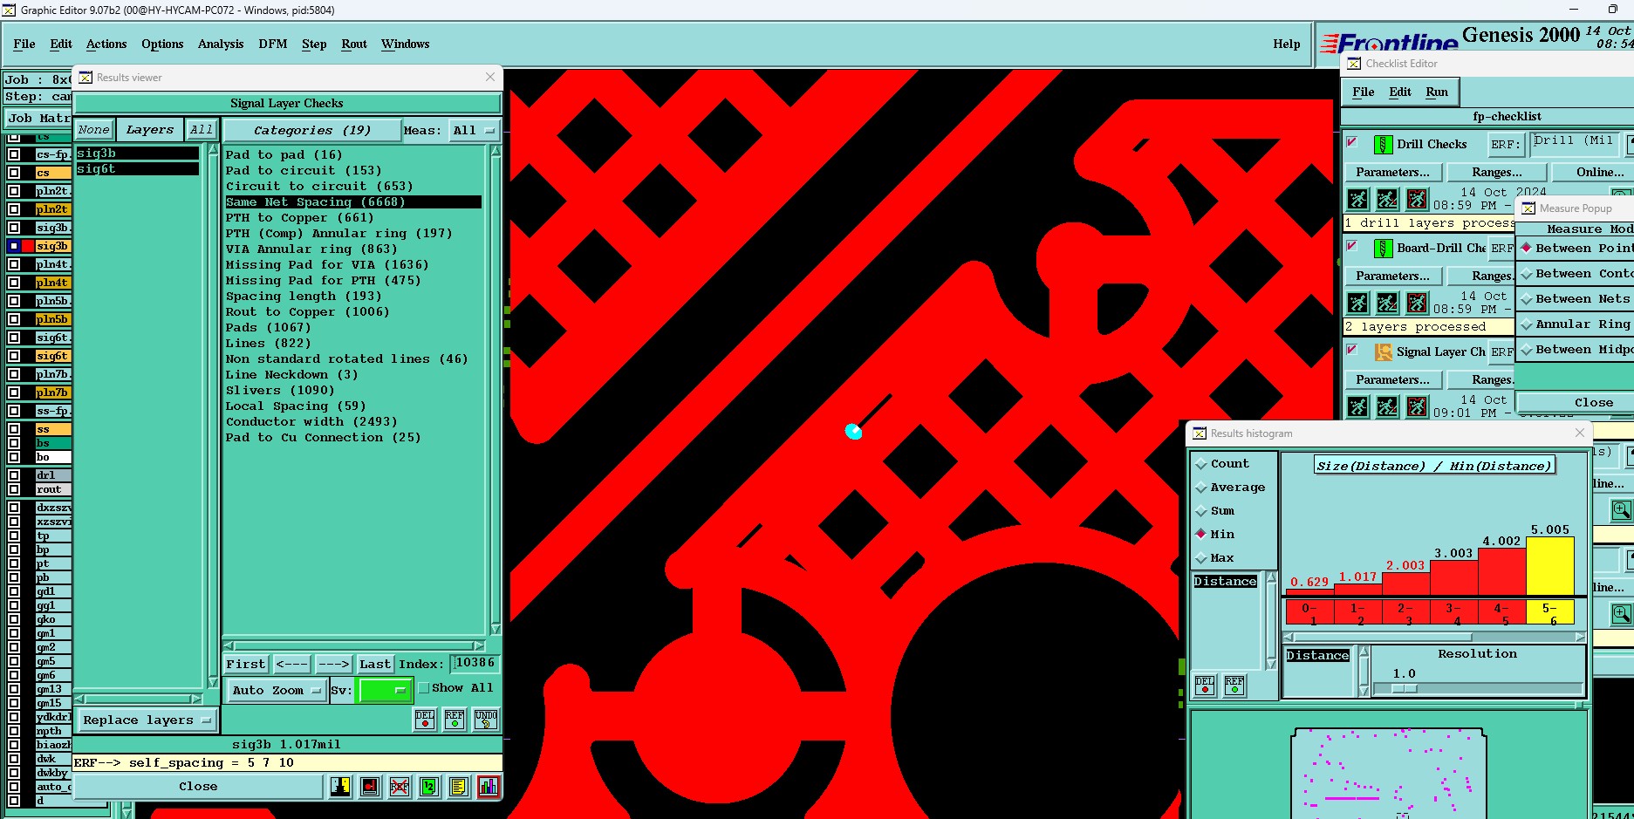Toggle the Drill Checks checkbox
Screen dimensions: 1634x819
click(x=1351, y=142)
